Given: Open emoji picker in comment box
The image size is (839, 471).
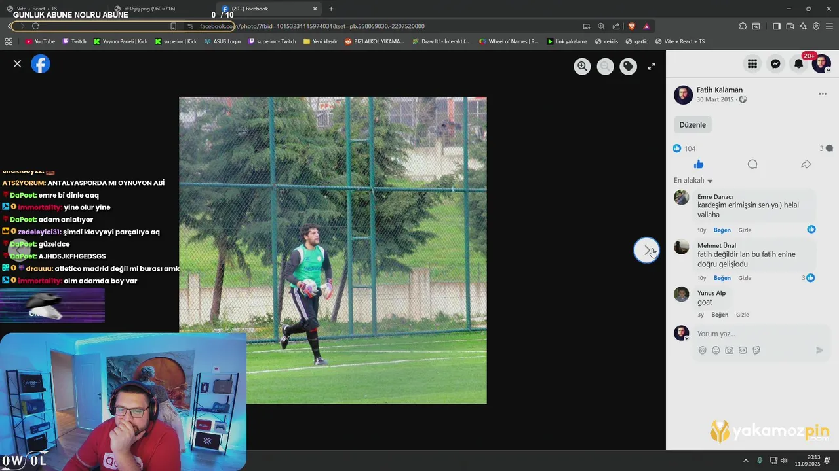Looking at the screenshot, I should (716, 351).
